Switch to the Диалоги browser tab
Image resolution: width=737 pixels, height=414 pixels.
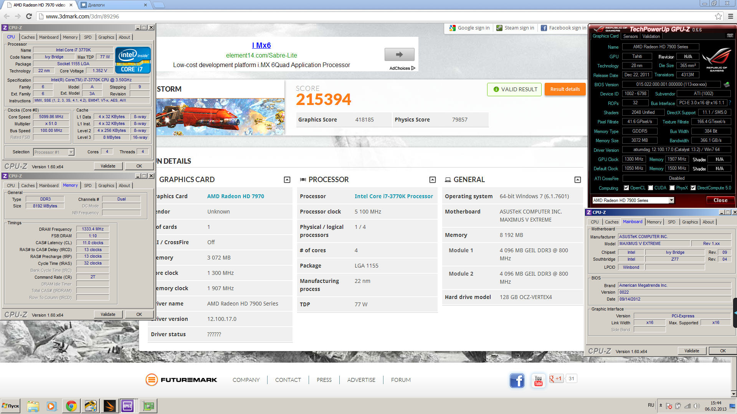[114, 5]
